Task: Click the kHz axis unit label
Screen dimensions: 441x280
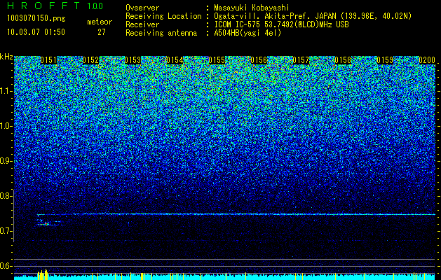Action: pos(6,57)
